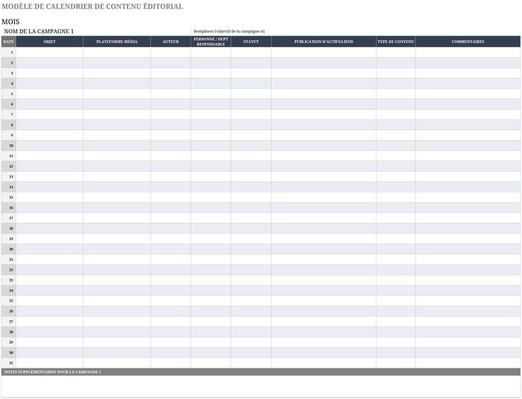The width and height of the screenshot is (522, 399).
Task: Click date cell 8
Action: point(8,125)
